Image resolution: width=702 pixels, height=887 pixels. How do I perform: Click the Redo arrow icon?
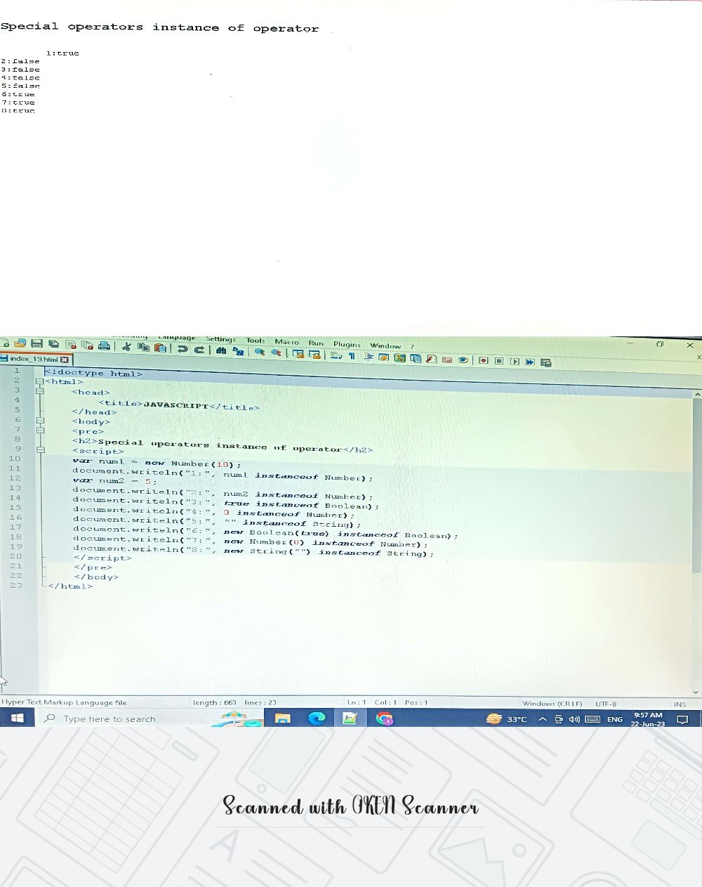click(x=199, y=349)
